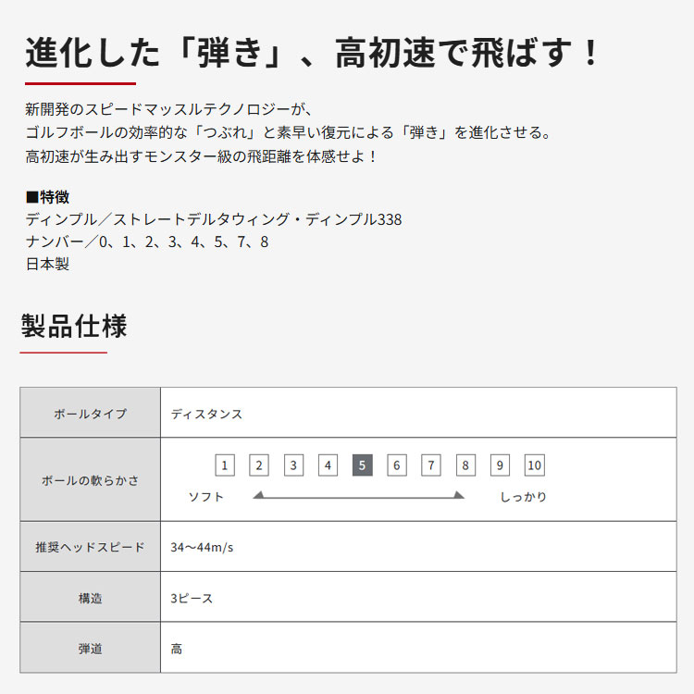Click softness scale box number 1
Viewport: 694px width, 694px height.
(225, 465)
